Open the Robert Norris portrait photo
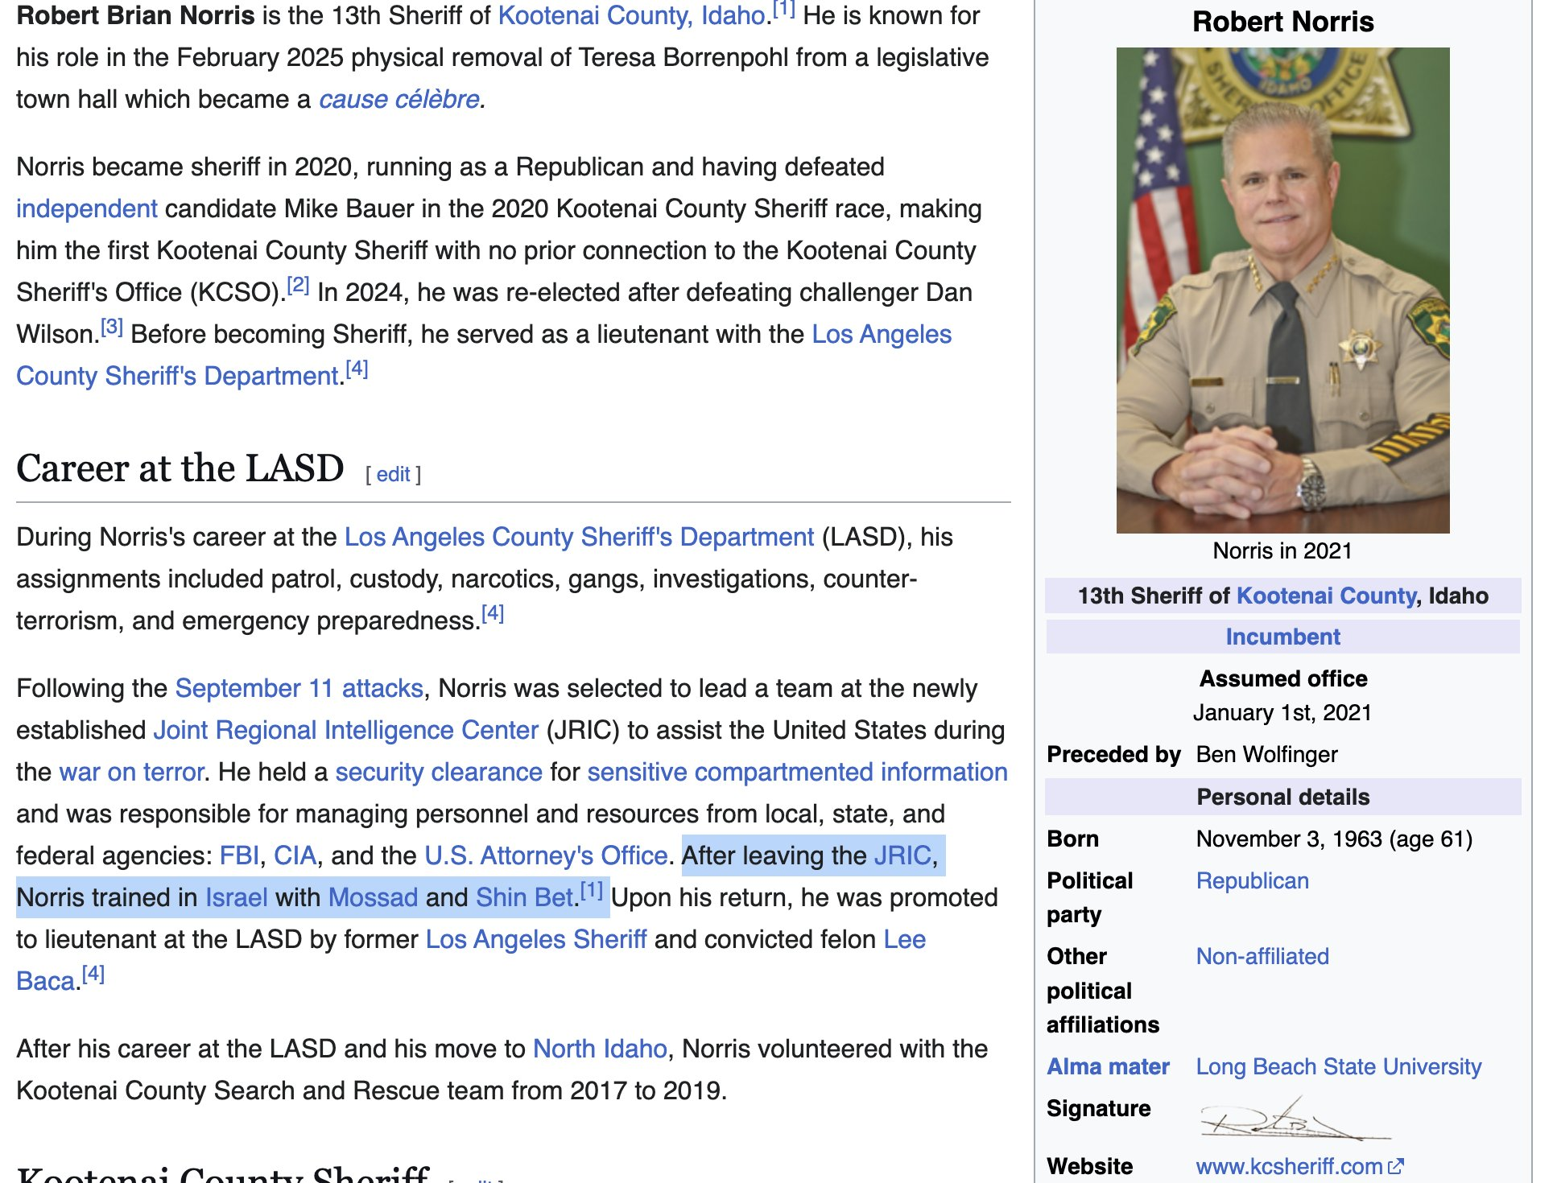 click(1282, 291)
